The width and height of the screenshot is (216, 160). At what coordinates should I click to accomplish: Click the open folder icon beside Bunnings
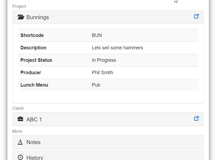[21, 17]
